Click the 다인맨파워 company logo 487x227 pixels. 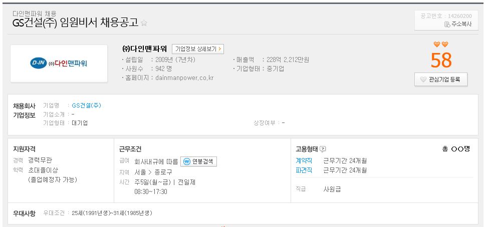point(59,63)
